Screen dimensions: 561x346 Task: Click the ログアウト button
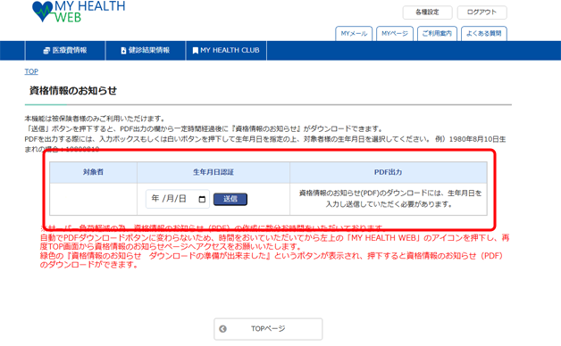click(481, 12)
